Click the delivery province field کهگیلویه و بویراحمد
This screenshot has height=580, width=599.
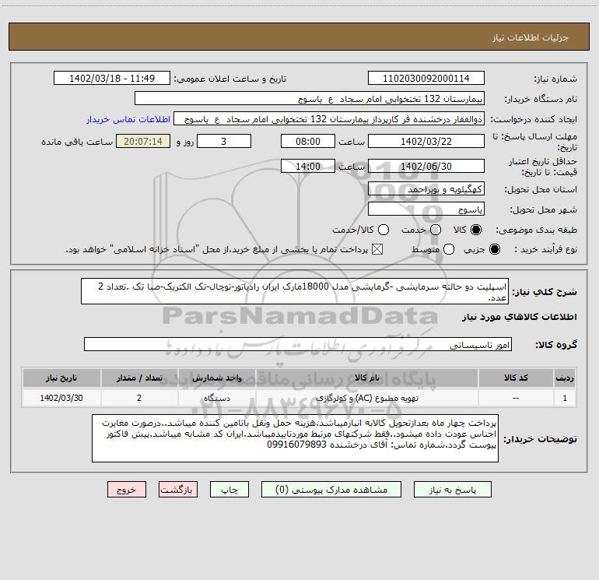(426, 189)
